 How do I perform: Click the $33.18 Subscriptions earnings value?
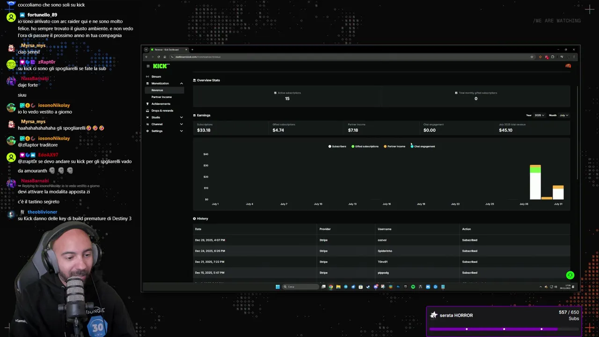204,130
